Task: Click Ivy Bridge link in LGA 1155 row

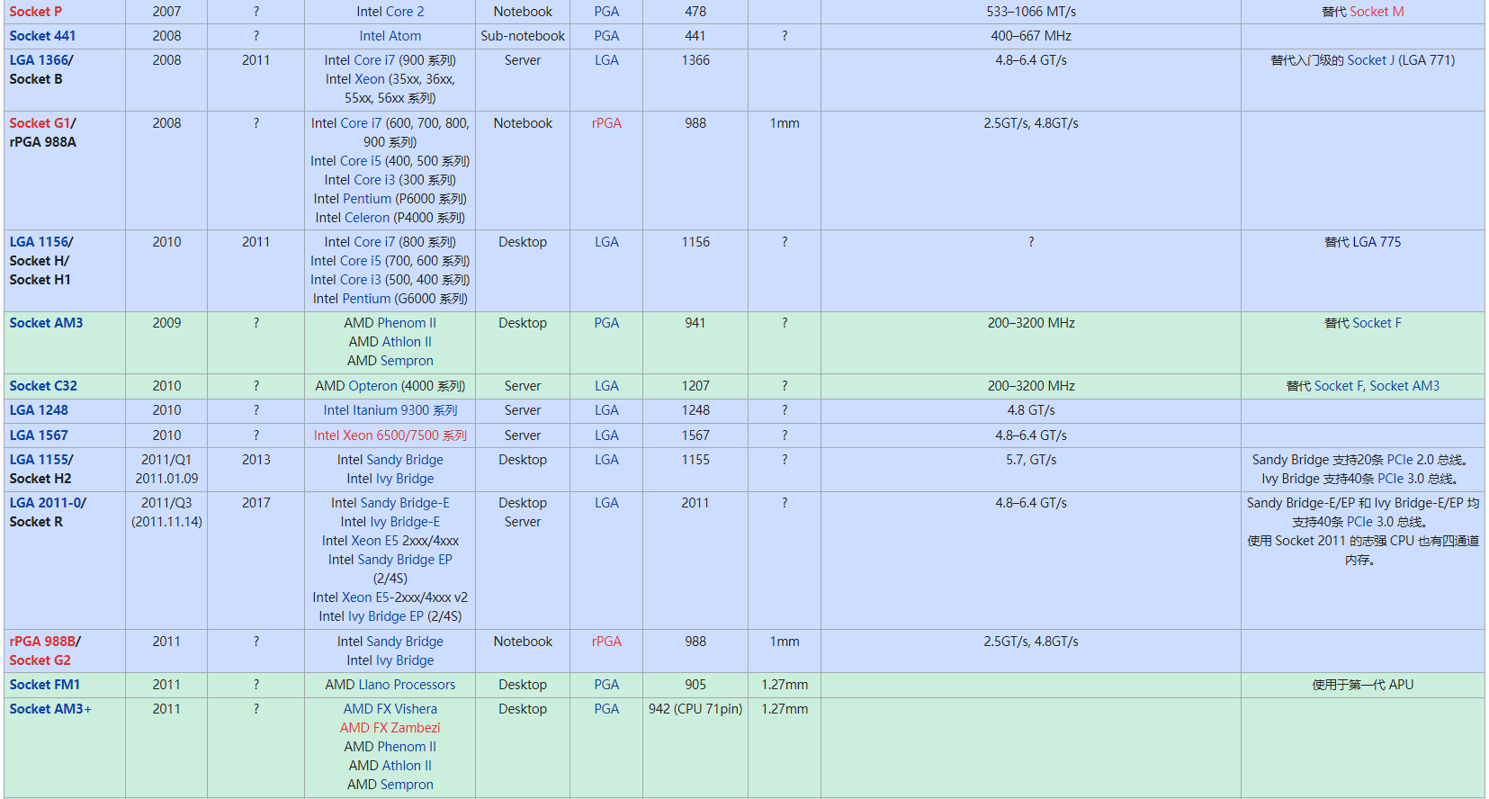Action: [x=405, y=479]
